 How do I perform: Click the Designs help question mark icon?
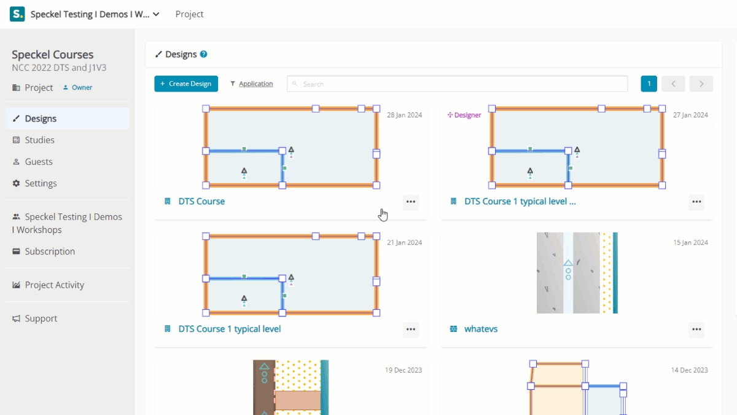(204, 54)
